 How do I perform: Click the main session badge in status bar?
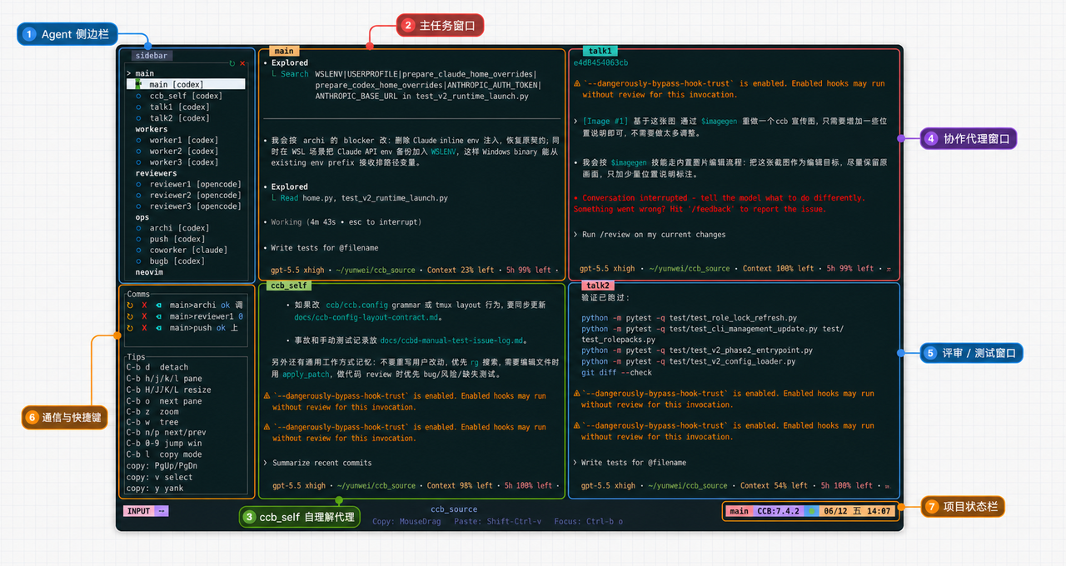pos(739,511)
